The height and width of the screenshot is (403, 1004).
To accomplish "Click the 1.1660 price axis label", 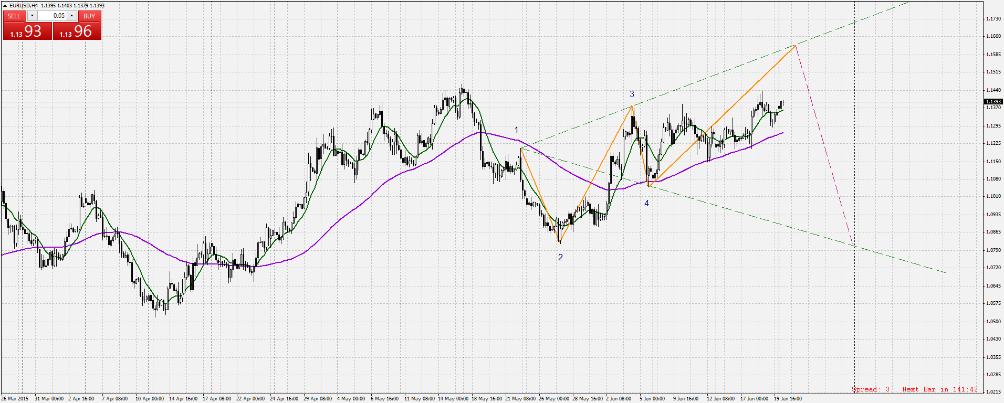I will point(992,36).
